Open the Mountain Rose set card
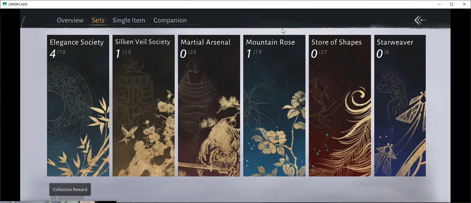Image resolution: width=471 pixels, height=203 pixels. point(274,106)
